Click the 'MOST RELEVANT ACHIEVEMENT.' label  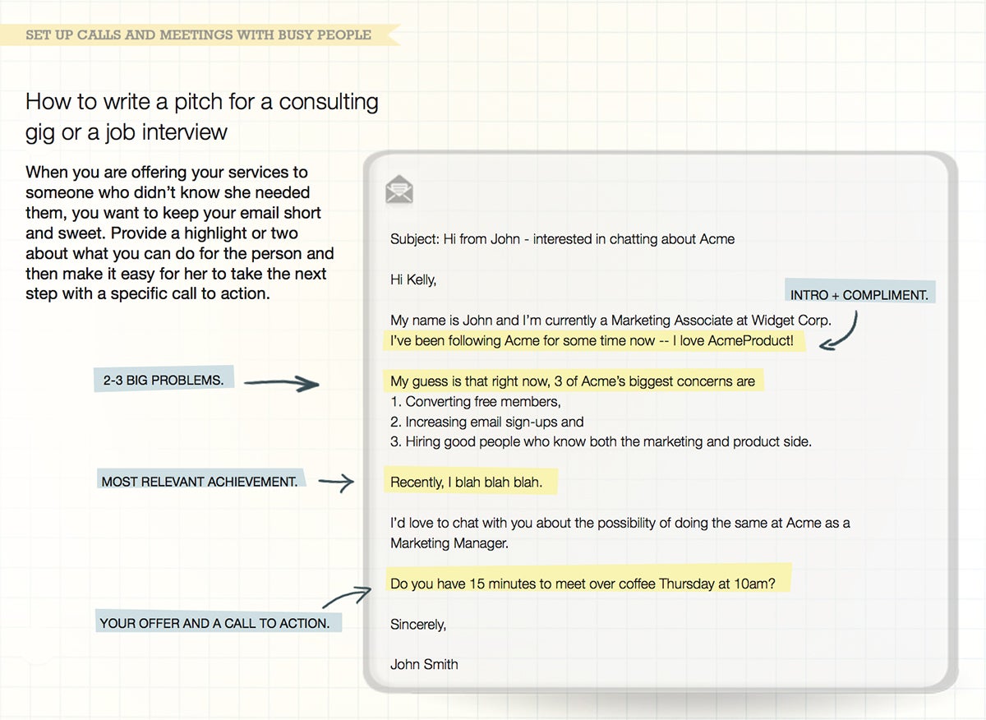tap(200, 482)
